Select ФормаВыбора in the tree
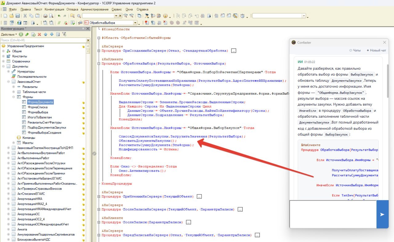394x242 pixels. (x=38, y=112)
